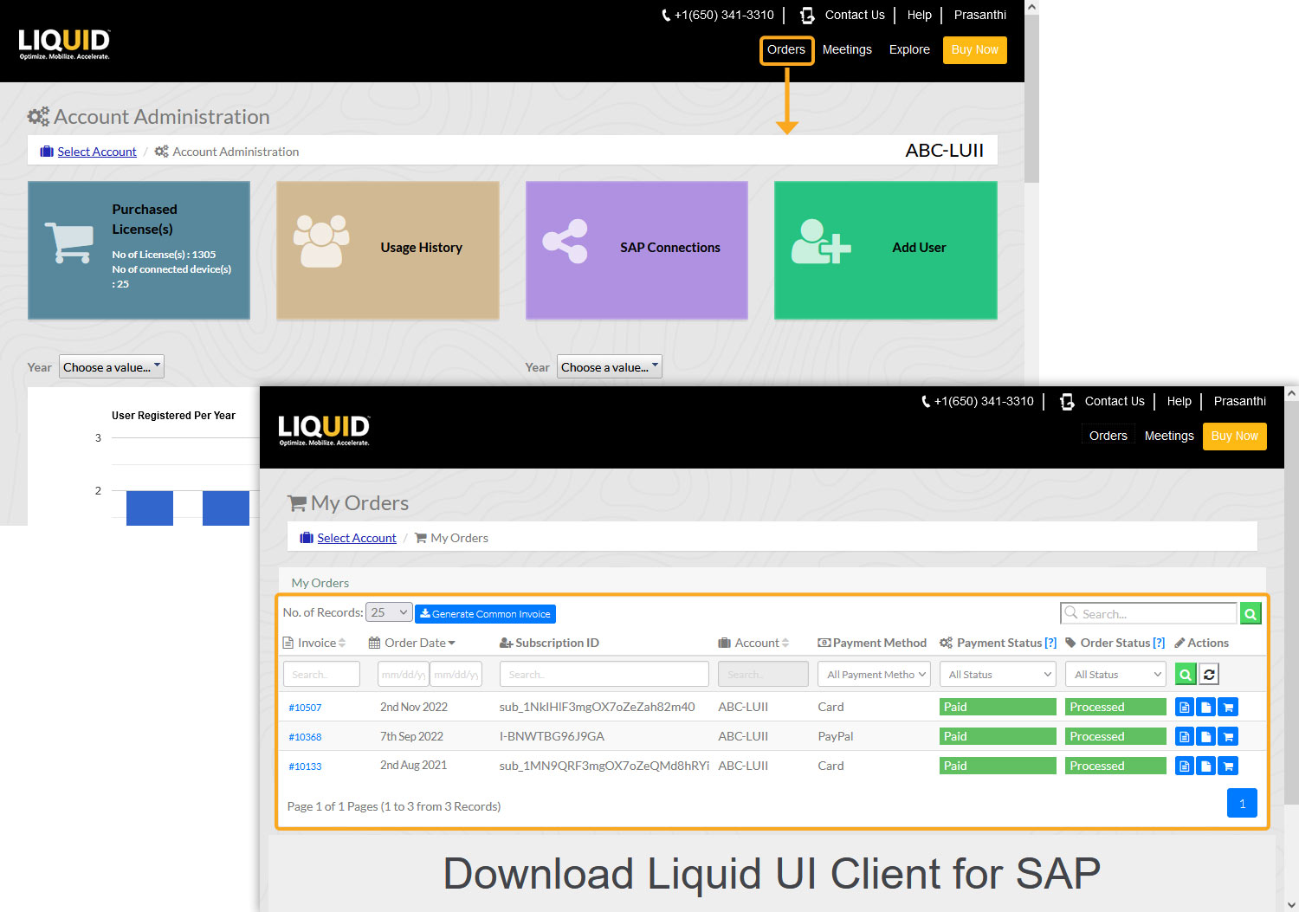Click LIQUID logo in Account Administration window

click(65, 43)
